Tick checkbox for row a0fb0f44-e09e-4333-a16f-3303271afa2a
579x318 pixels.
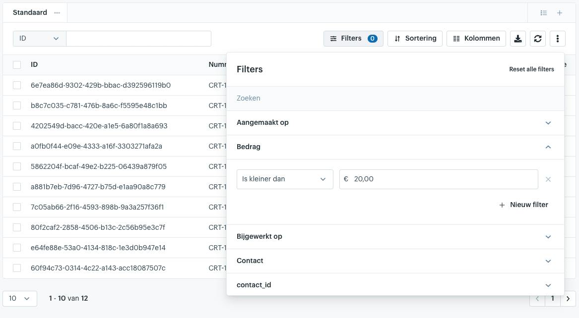[x=17, y=146]
